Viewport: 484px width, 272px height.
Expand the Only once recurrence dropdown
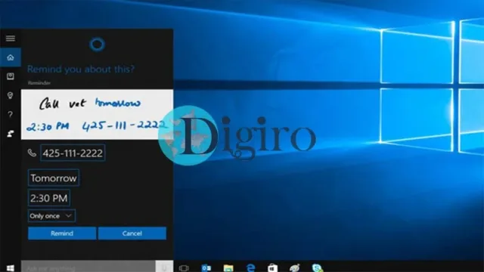[51, 216]
